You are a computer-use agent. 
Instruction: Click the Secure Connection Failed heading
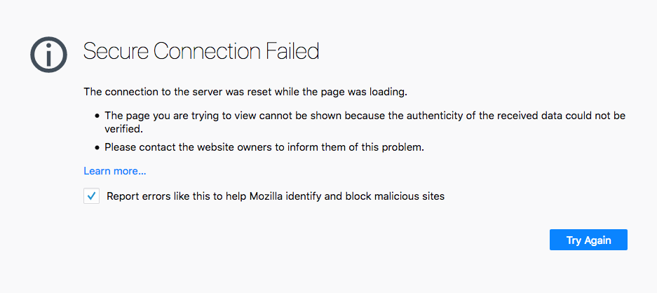click(201, 51)
